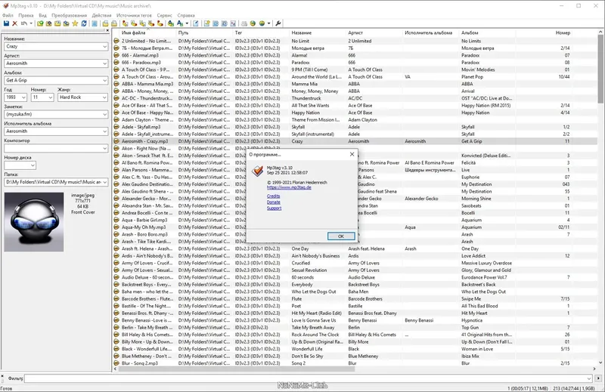Click the Export icon in the toolbar
605x392 pixels.
point(206,23)
